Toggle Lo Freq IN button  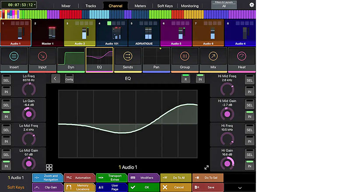[6, 91]
